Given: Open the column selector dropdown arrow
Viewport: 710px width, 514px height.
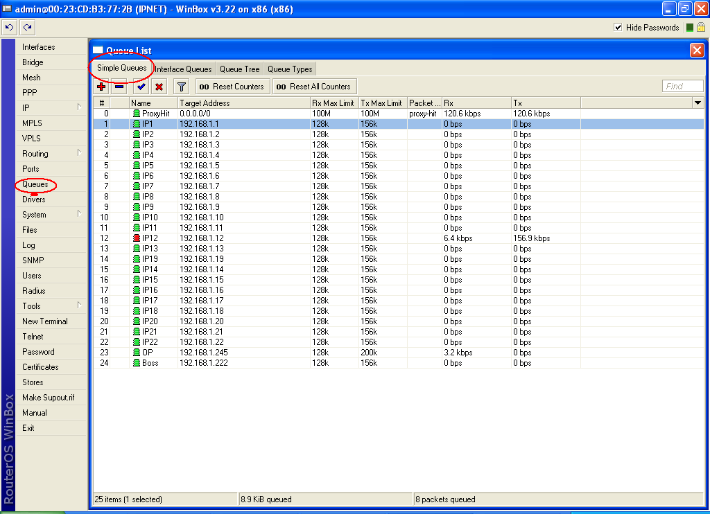Looking at the screenshot, I should [x=698, y=103].
